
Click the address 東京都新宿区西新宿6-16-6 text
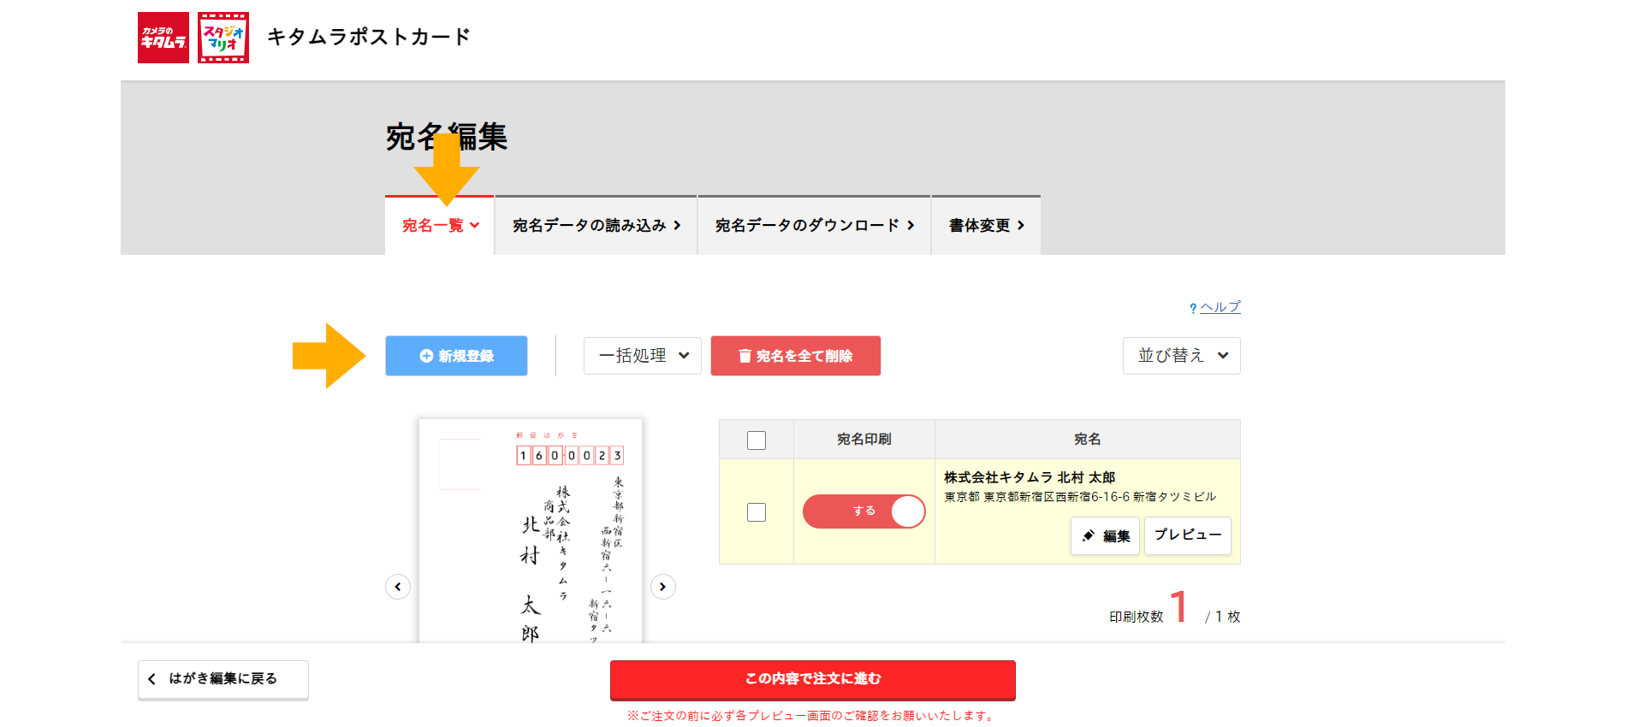[1080, 497]
